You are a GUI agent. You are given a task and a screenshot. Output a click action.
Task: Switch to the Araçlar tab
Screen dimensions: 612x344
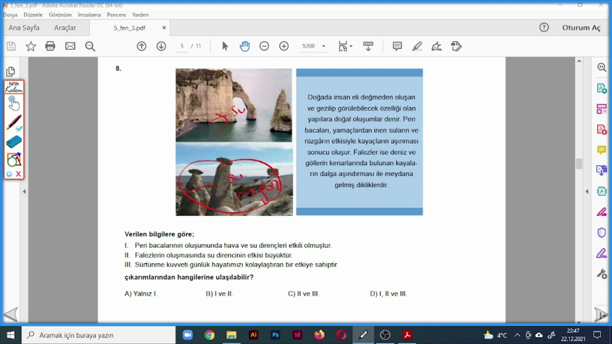coord(65,28)
